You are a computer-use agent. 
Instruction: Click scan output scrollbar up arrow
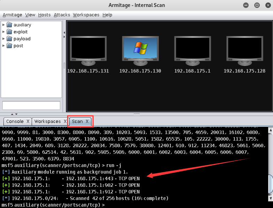pyautogui.click(x=270, y=130)
